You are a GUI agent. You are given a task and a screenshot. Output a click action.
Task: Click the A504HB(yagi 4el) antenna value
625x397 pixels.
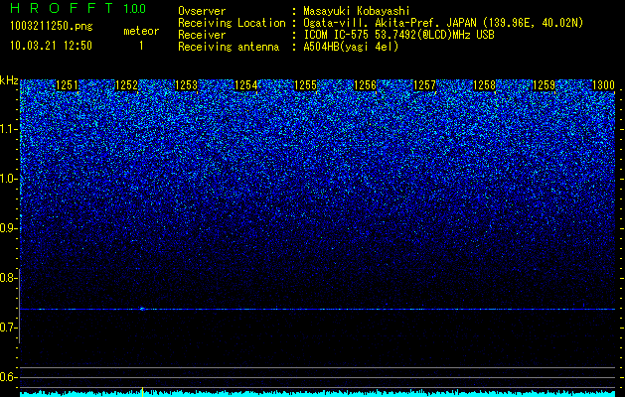point(351,47)
